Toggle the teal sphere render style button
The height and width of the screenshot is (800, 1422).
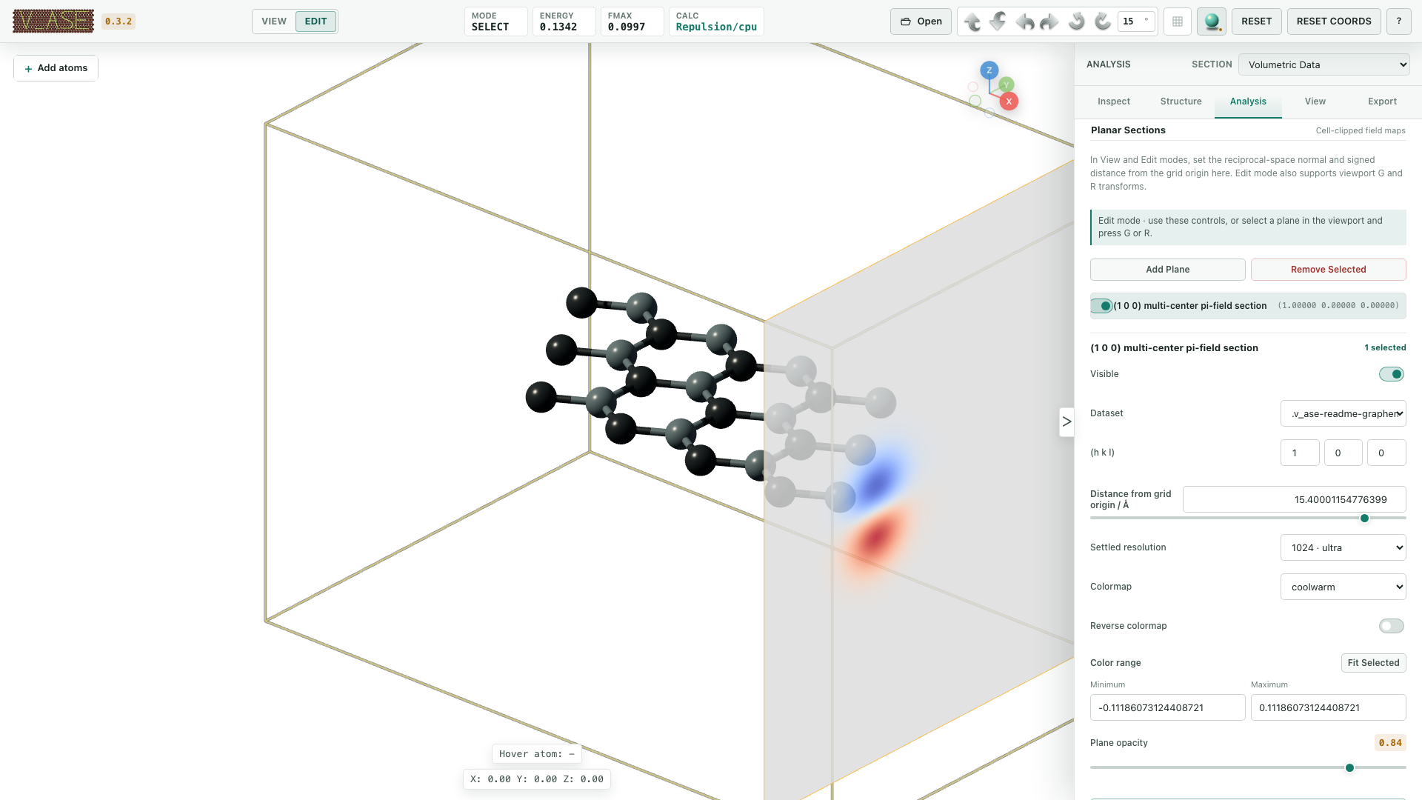(x=1212, y=21)
